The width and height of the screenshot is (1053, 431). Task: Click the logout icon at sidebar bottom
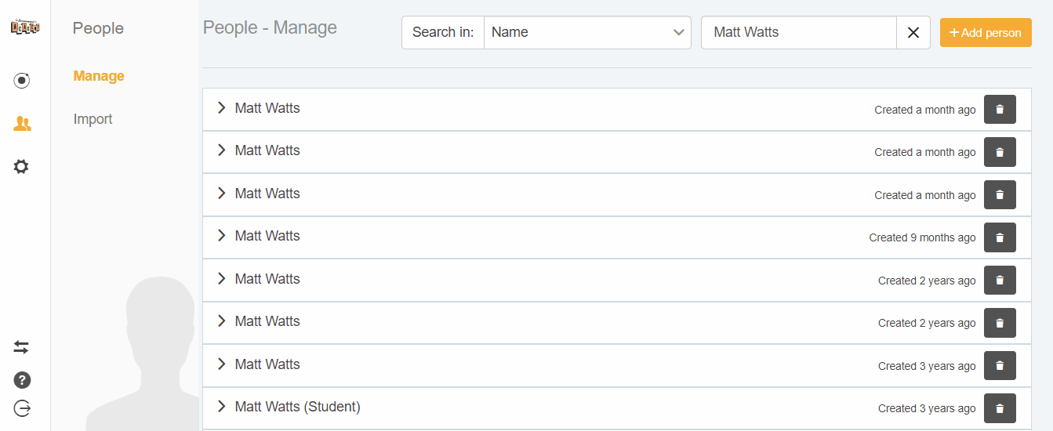click(22, 408)
